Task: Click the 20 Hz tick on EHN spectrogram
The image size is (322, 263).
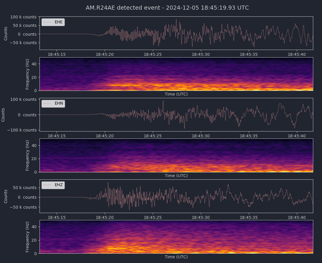Action: tap(34, 159)
